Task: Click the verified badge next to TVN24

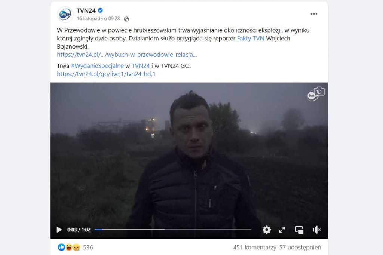Action: 100,10
